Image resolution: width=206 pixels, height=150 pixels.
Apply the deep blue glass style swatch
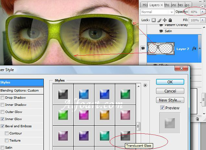pyautogui.click(x=104, y=94)
